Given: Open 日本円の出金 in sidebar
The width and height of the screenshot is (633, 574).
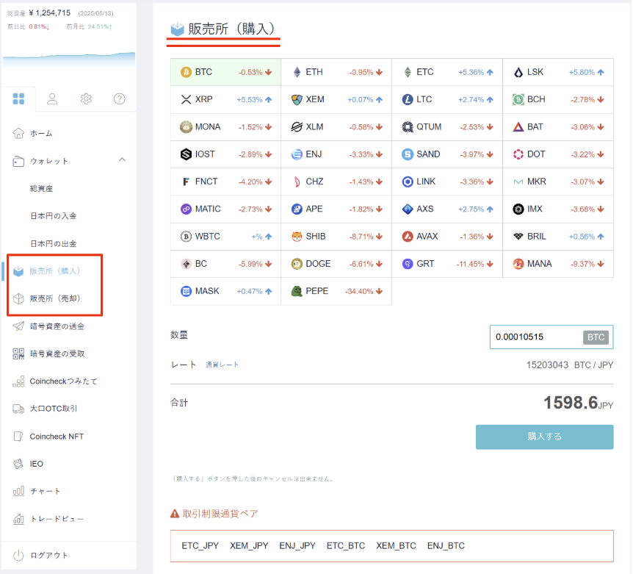Looking at the screenshot, I should tap(54, 243).
